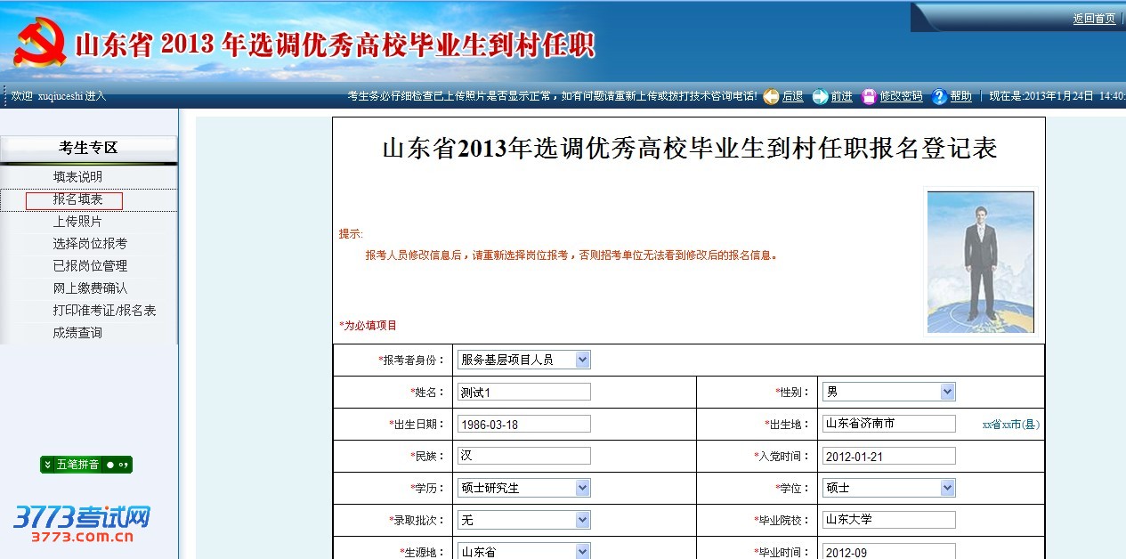Click the 打印准考证/报名表 link

104,311
